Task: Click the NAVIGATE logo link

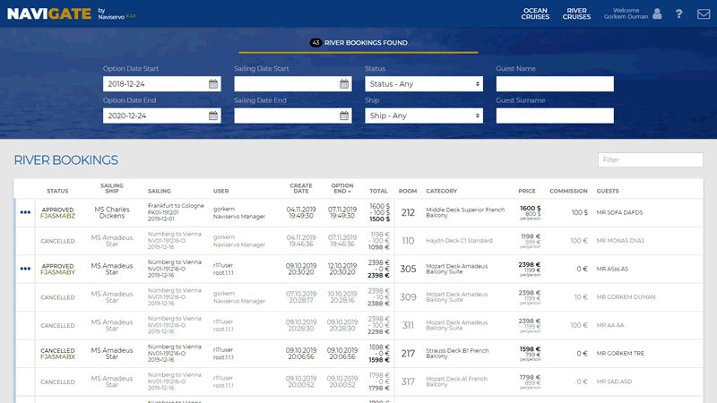Action: tap(49, 13)
